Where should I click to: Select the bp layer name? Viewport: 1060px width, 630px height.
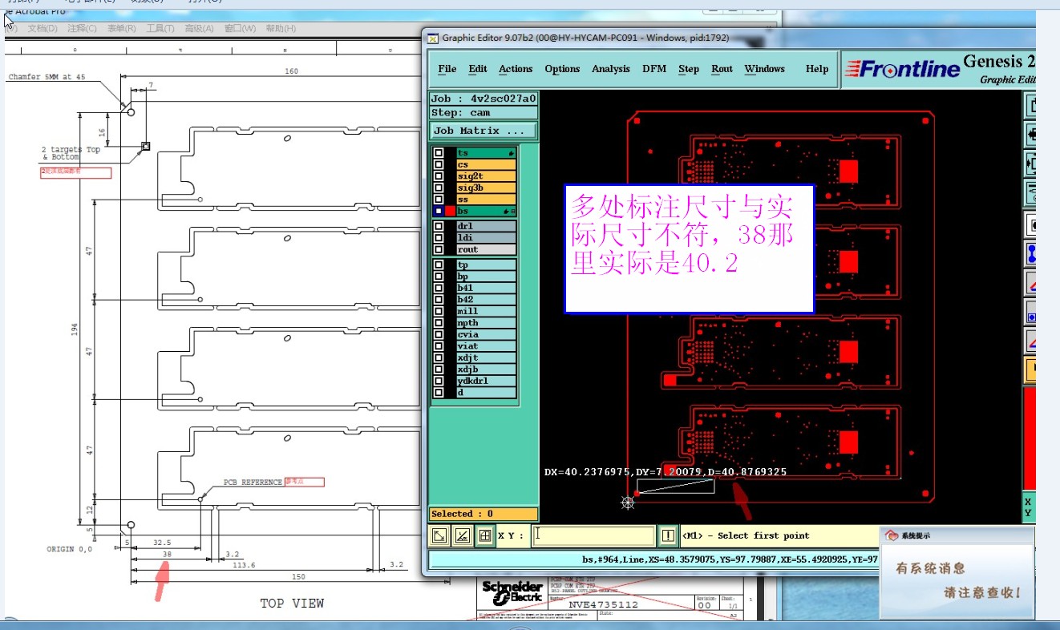pos(486,277)
